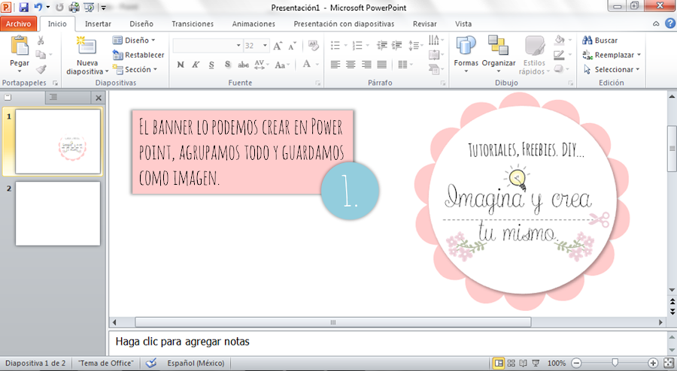Align paragraph text to the right
Viewport: 677px width, 371px height.
click(366, 65)
